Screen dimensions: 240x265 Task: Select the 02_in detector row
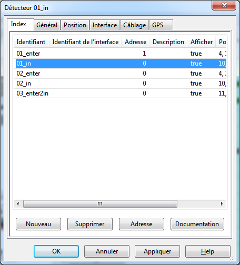(x=120, y=83)
